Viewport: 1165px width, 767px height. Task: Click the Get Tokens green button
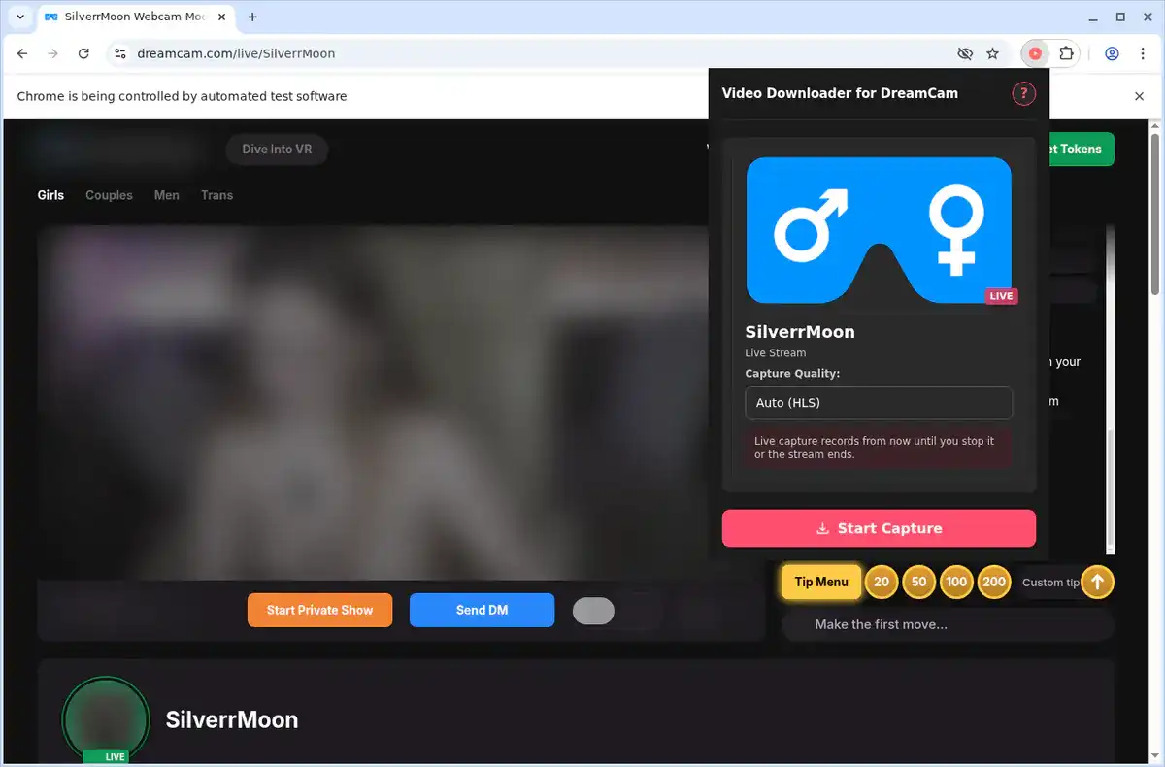[x=1082, y=150]
